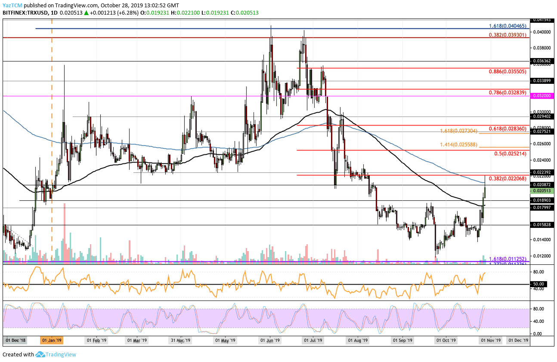This screenshot has width=557, height=362.
Task: Click the TradingView logo icon at bottom
Action: coord(40,354)
